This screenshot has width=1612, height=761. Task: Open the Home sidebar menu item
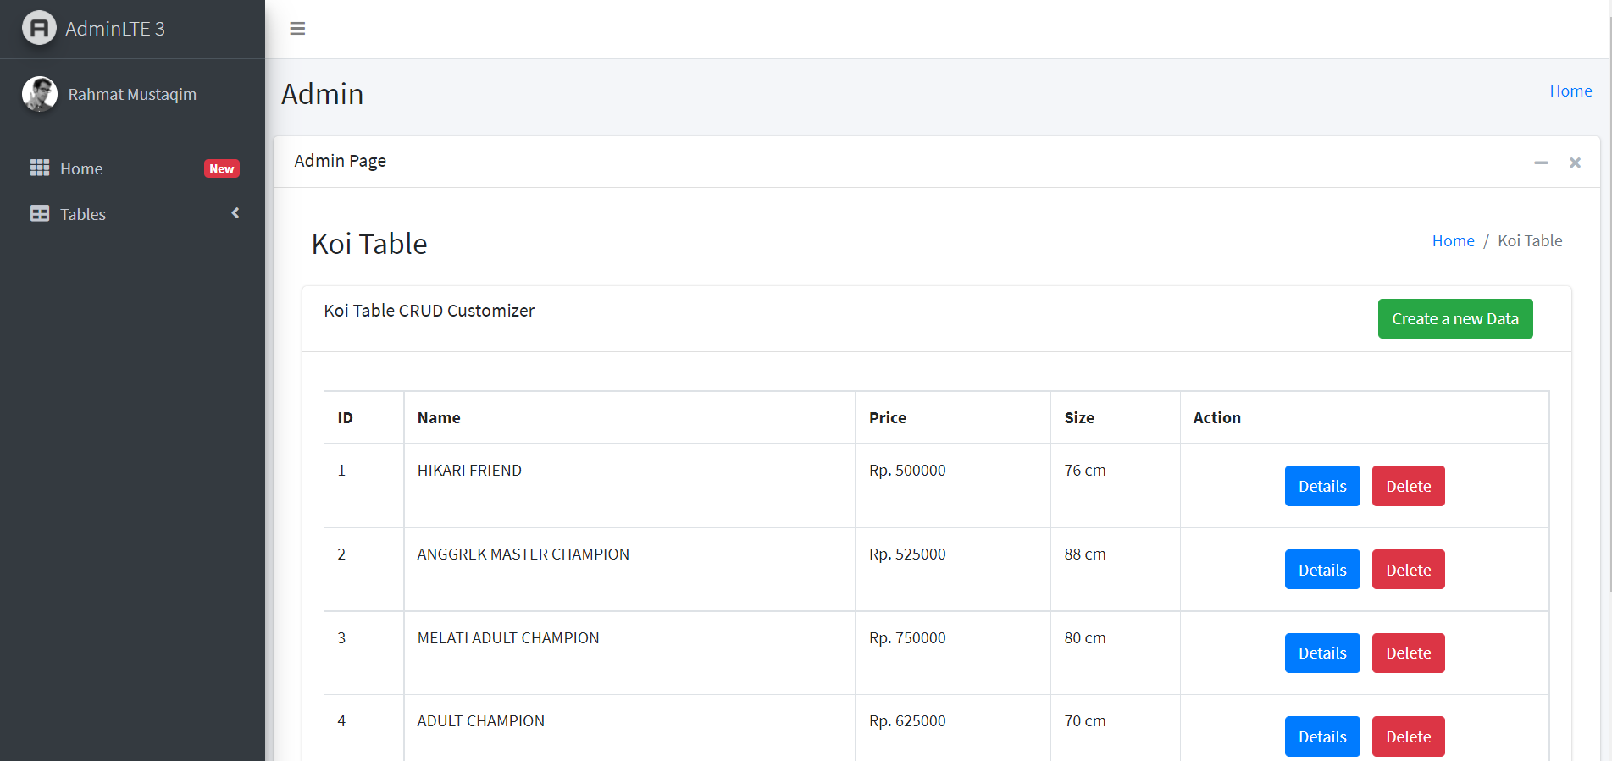[81, 168]
